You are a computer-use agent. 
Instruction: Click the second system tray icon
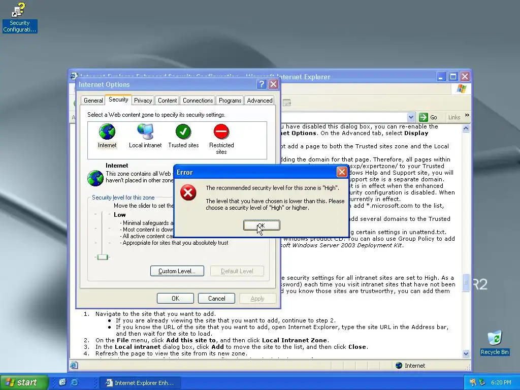pos(482,382)
